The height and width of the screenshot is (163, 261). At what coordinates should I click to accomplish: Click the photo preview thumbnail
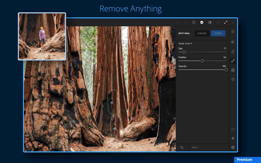[41, 35]
